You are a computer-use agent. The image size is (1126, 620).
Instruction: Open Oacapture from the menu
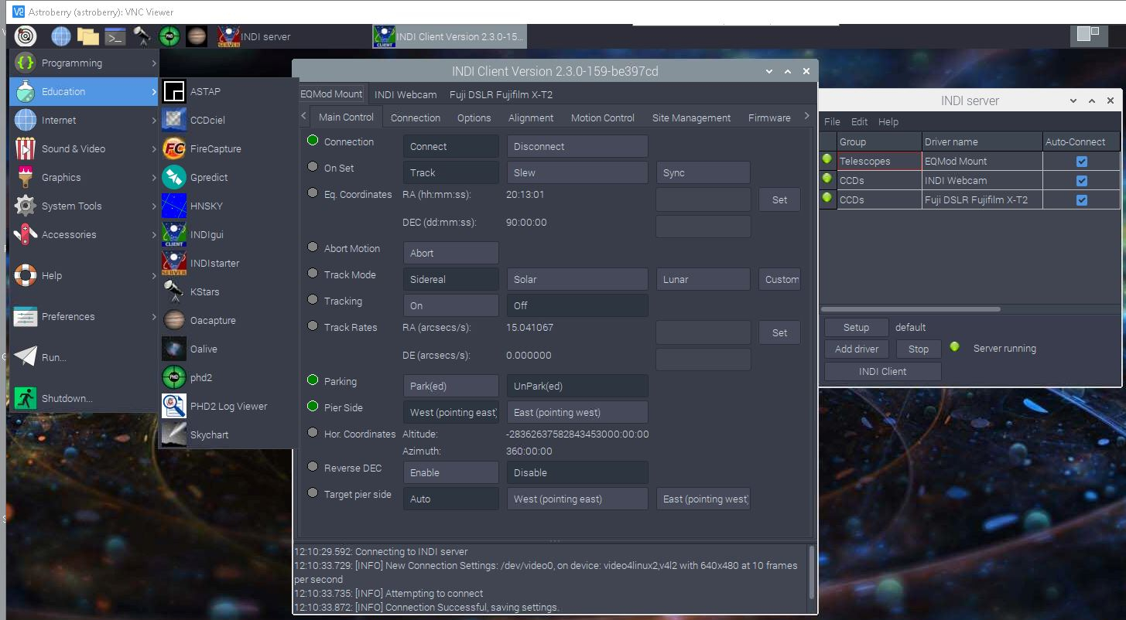[x=228, y=320]
